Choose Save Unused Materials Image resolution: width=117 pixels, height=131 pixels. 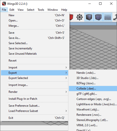pyautogui.click(x=35, y=54)
